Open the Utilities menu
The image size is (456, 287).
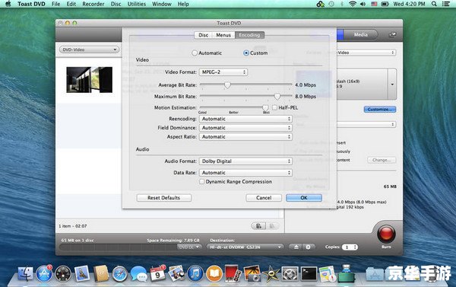pos(136,4)
